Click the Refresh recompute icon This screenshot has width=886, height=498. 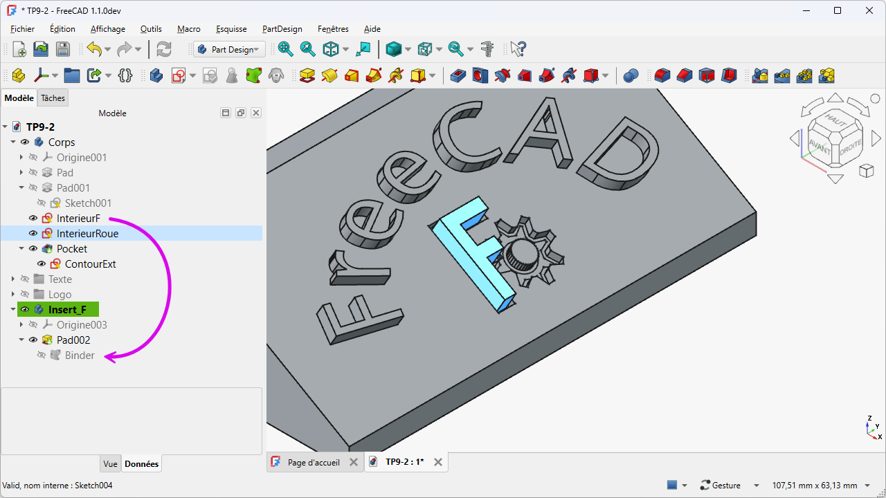(x=164, y=49)
